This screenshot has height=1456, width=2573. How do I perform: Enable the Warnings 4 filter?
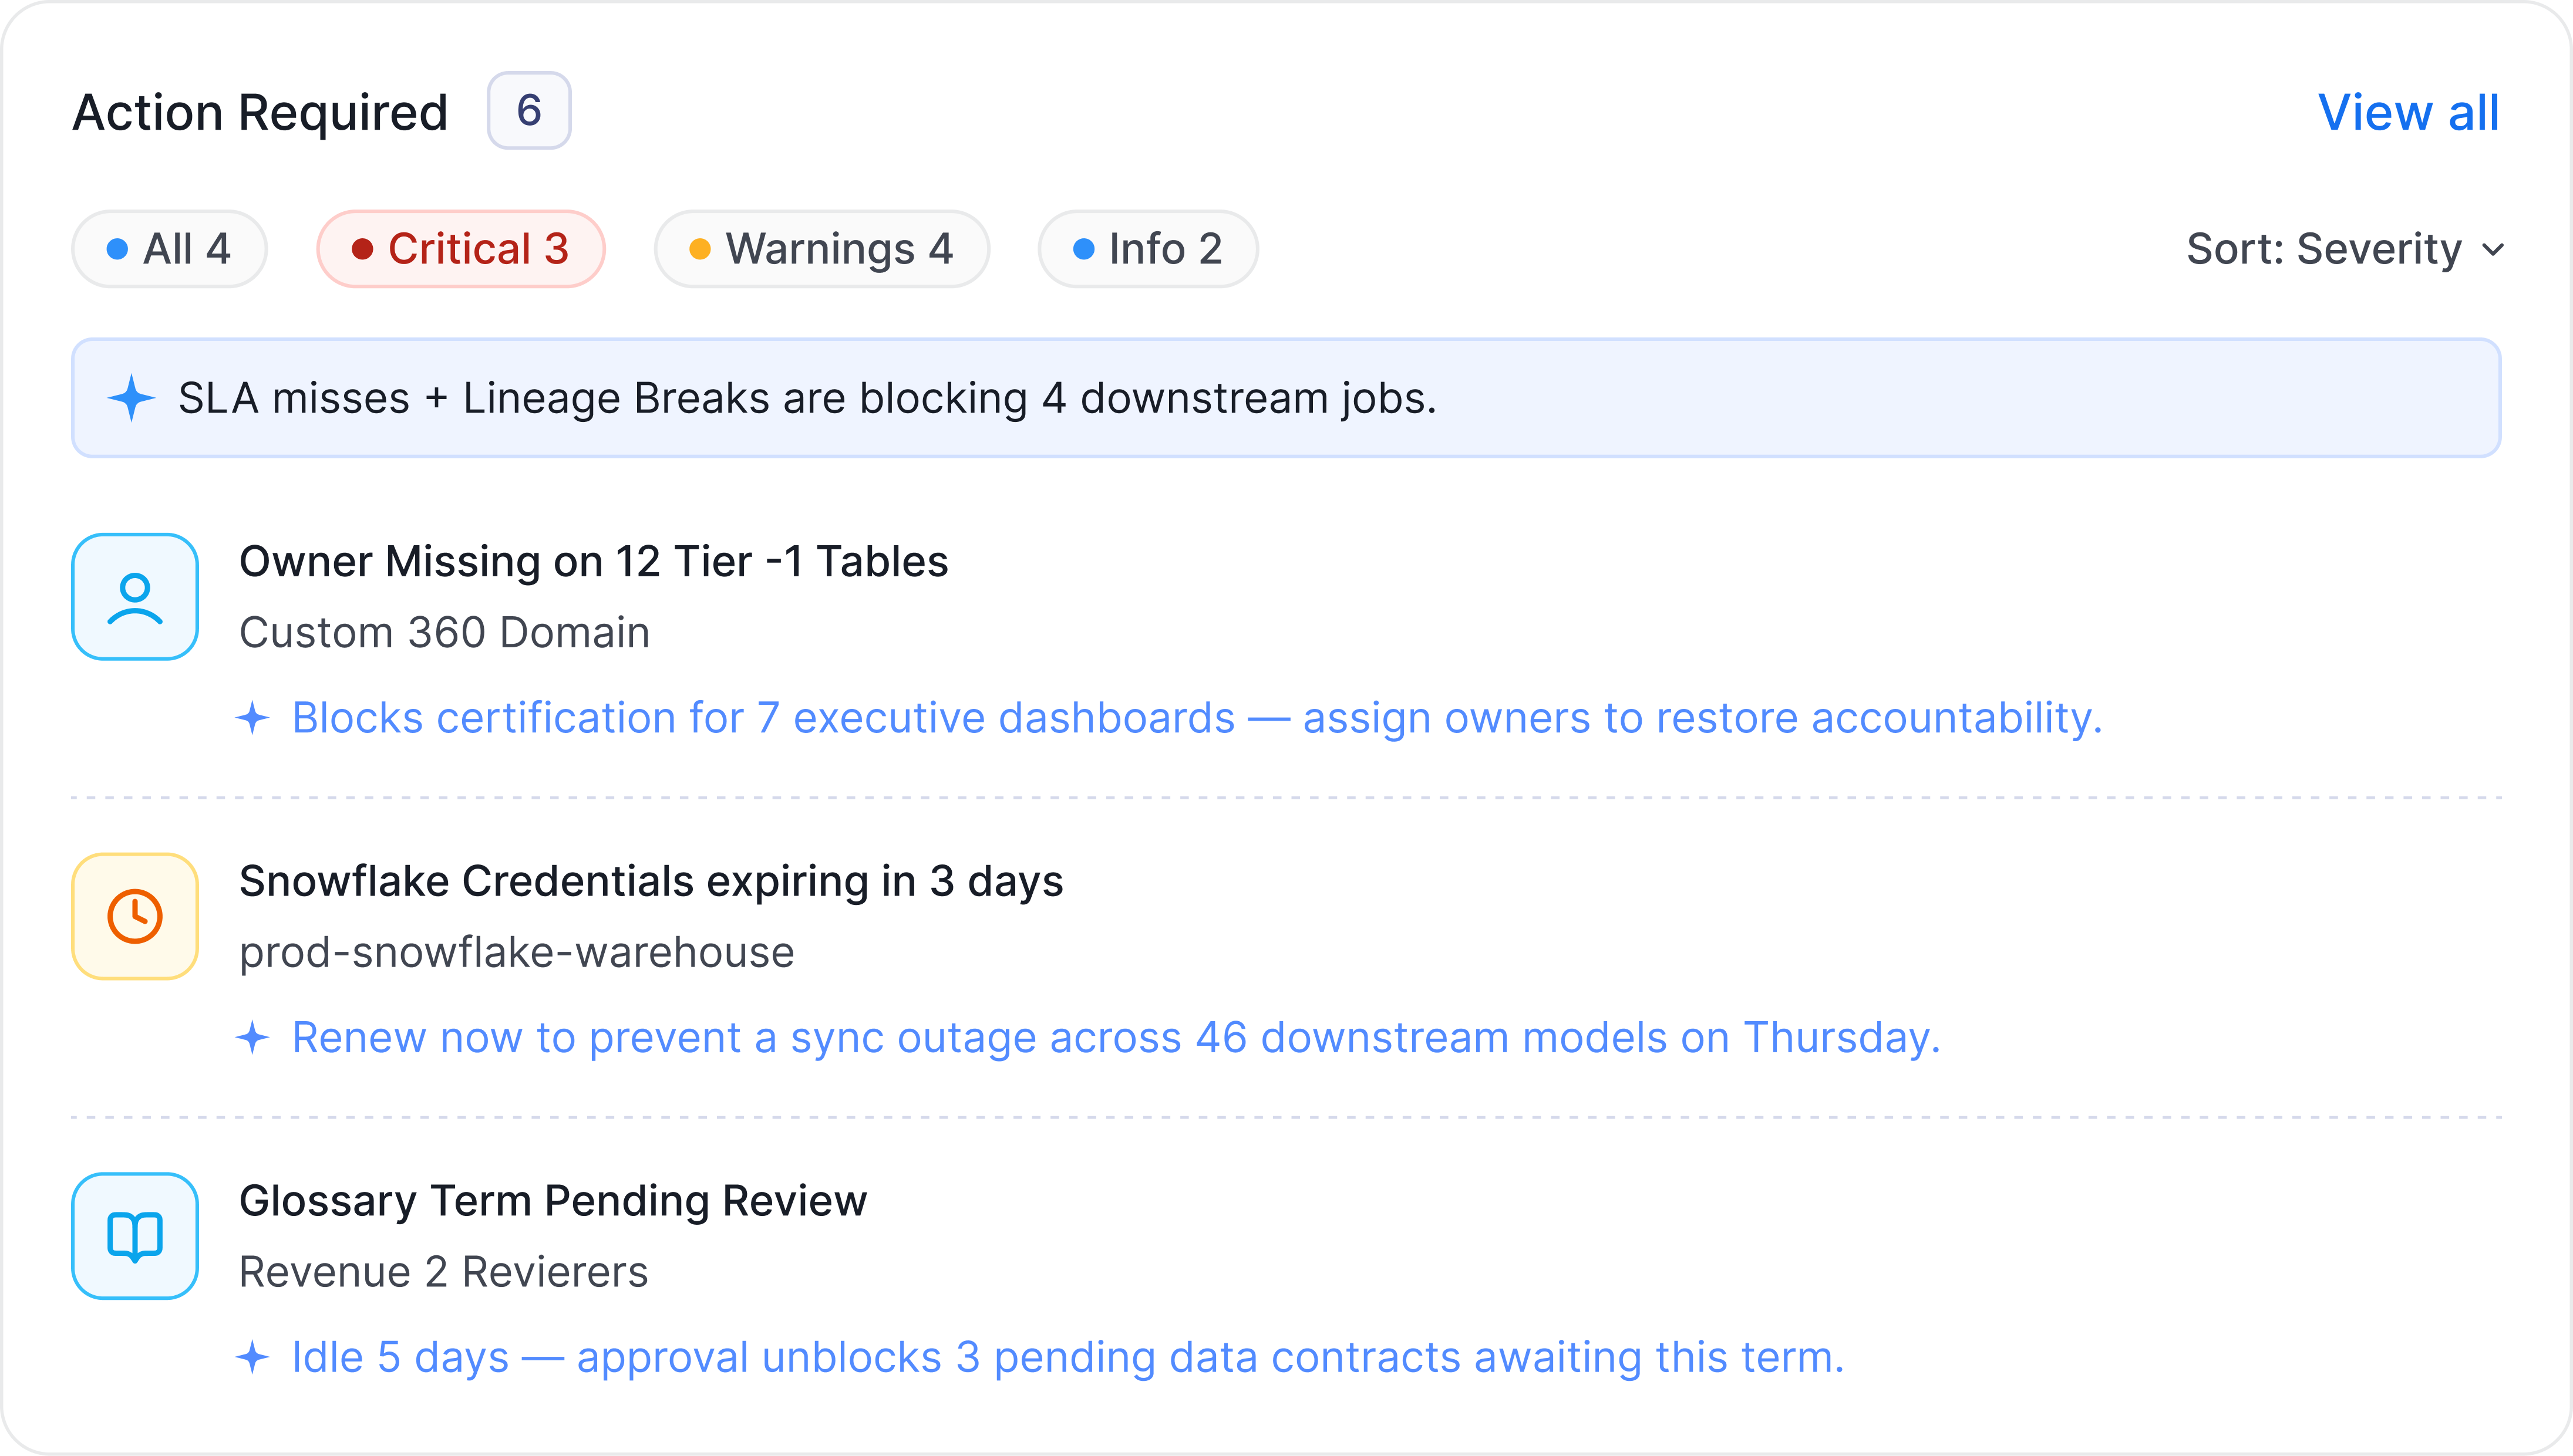821,249
